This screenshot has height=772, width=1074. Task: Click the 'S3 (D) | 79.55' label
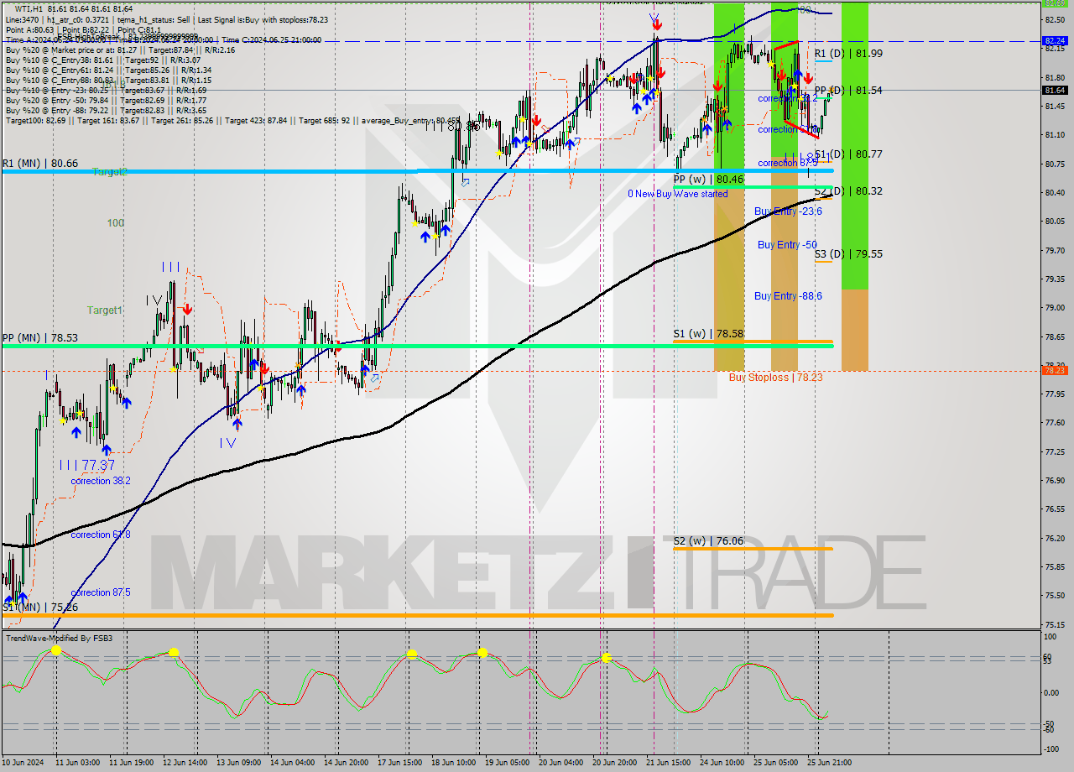click(x=848, y=253)
